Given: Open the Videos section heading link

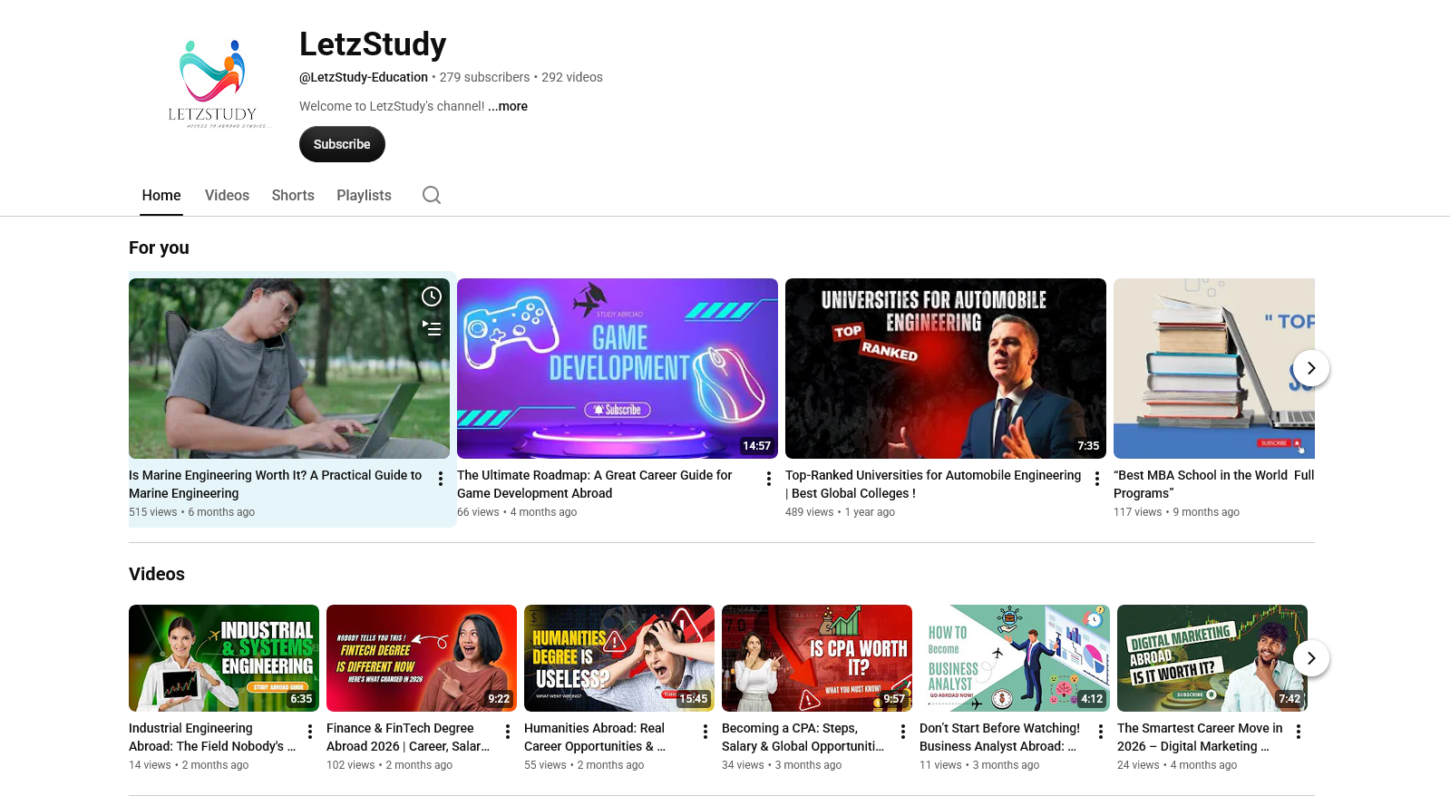Looking at the screenshot, I should pos(157,574).
